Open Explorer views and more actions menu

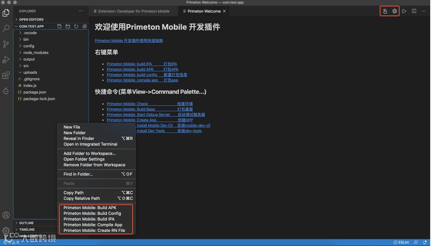pyautogui.click(x=81, y=11)
